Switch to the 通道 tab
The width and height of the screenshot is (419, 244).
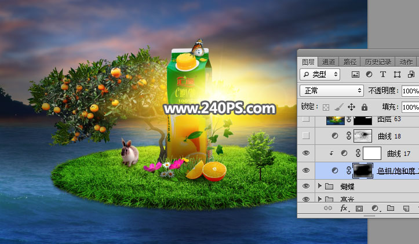point(329,62)
